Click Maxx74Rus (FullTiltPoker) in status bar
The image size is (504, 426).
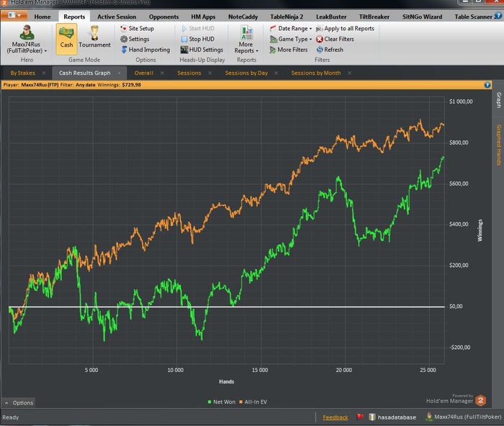coord(463,417)
